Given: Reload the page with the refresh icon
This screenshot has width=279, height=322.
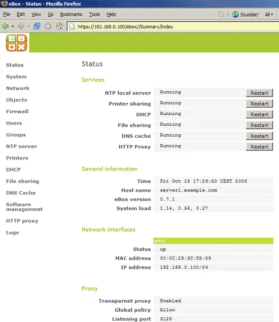Looking at the screenshot, I should [37, 26].
